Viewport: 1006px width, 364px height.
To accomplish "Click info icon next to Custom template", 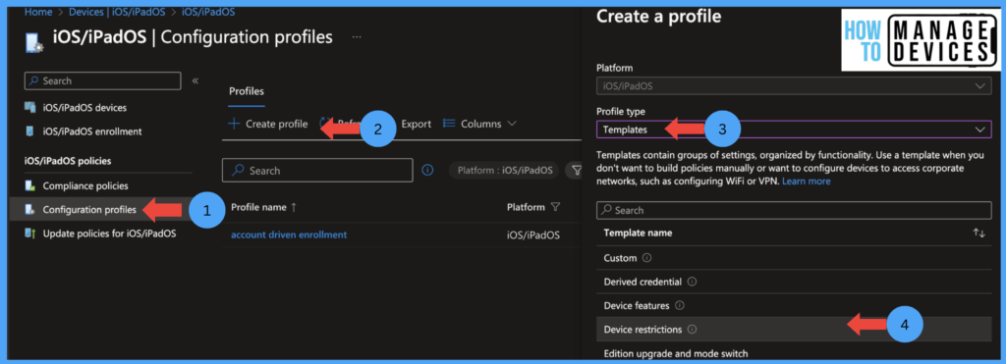I will click(x=646, y=258).
